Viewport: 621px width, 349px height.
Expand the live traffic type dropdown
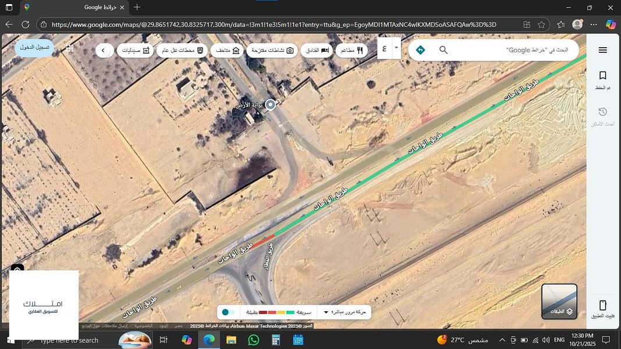click(326, 312)
